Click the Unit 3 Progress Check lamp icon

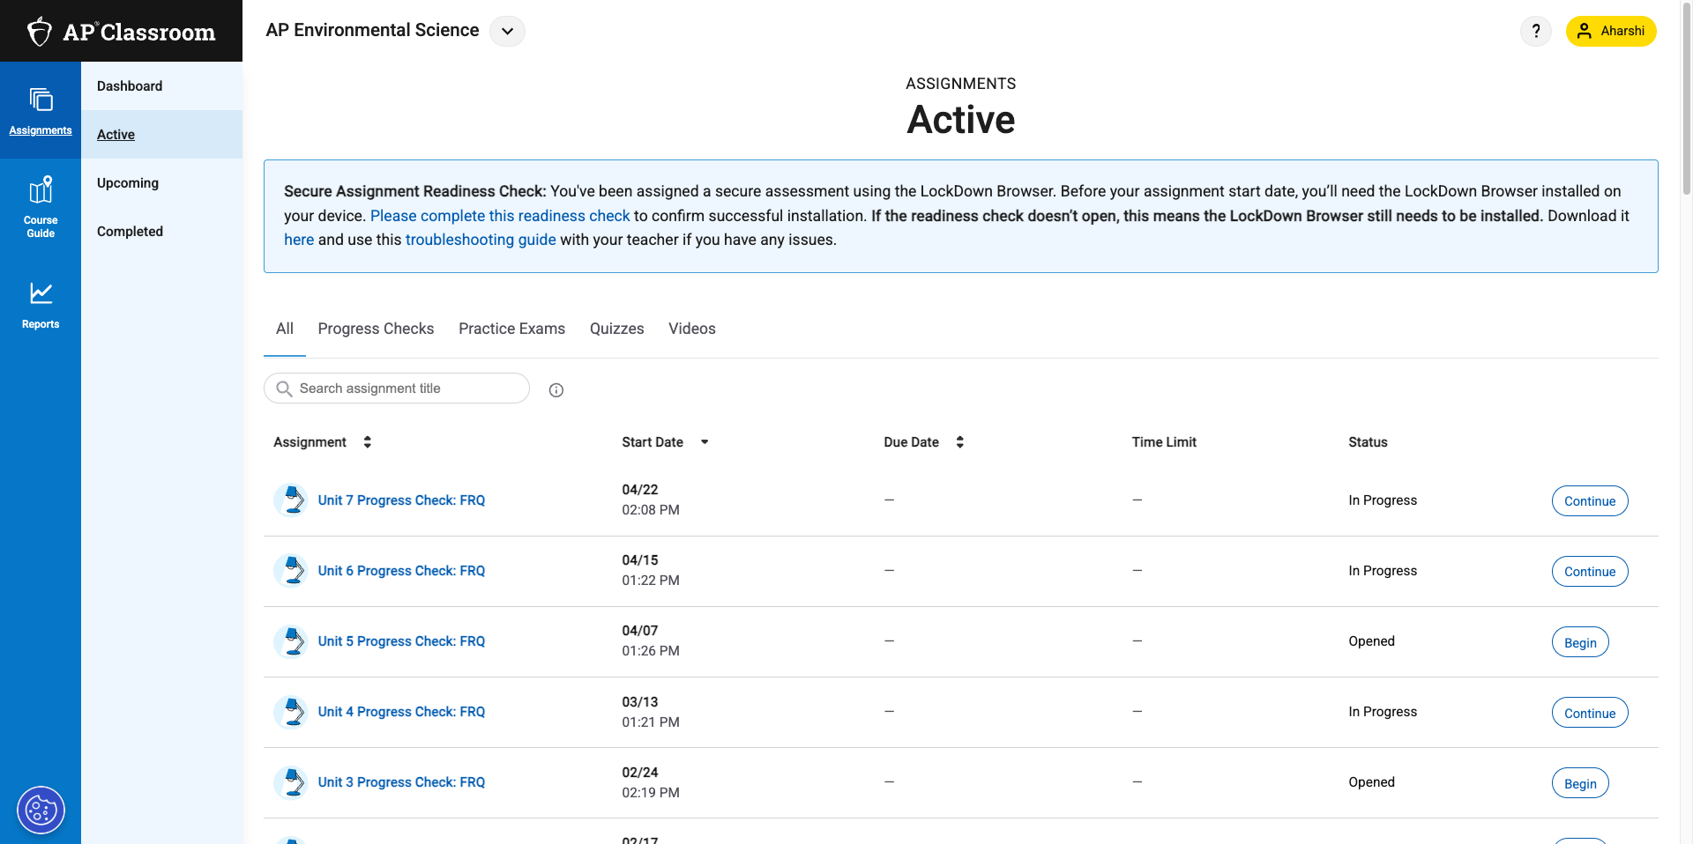click(x=291, y=782)
